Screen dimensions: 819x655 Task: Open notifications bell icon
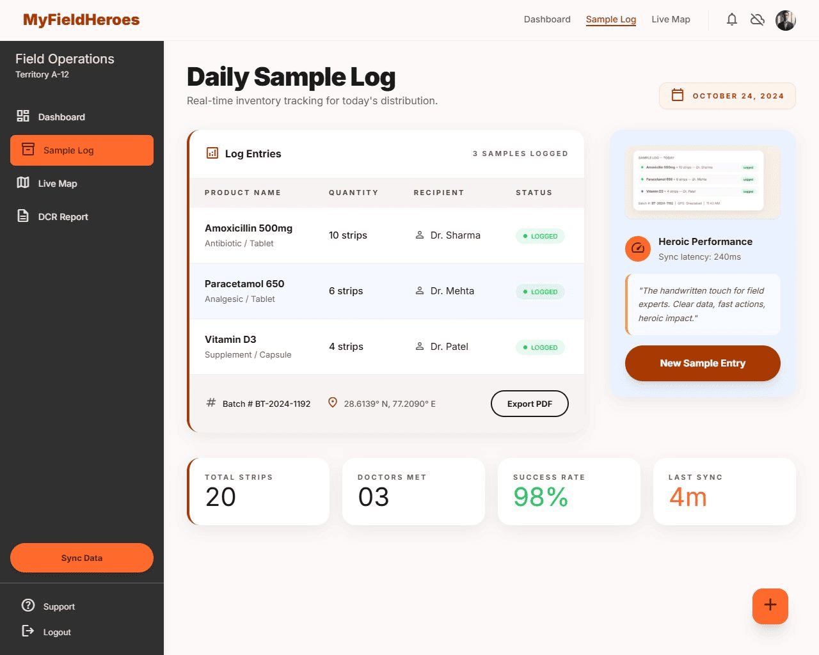coord(732,20)
